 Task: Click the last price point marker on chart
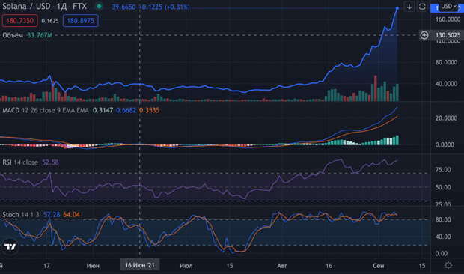coord(397,8)
